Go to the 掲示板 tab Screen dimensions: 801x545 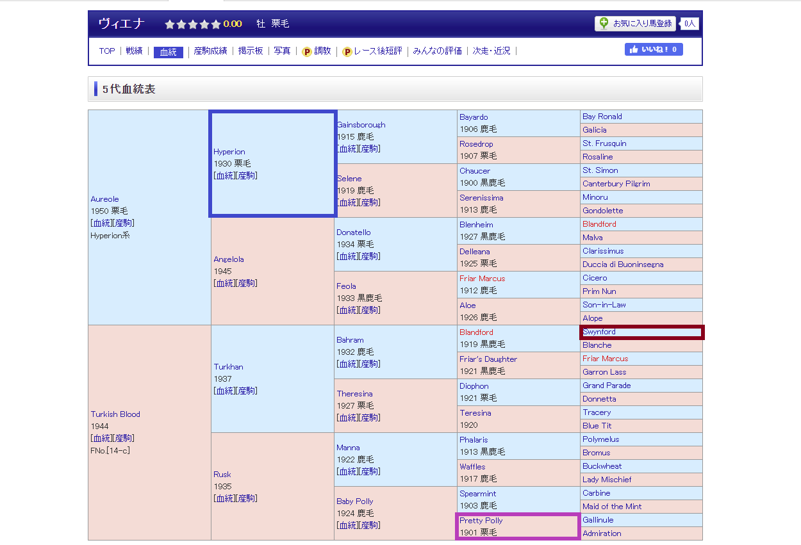pos(251,51)
